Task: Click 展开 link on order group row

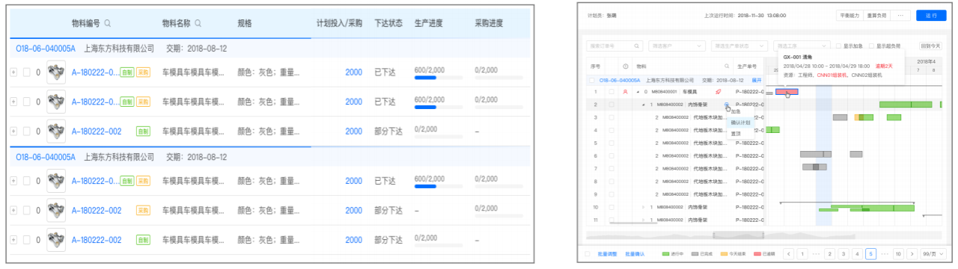Action: click(x=756, y=79)
